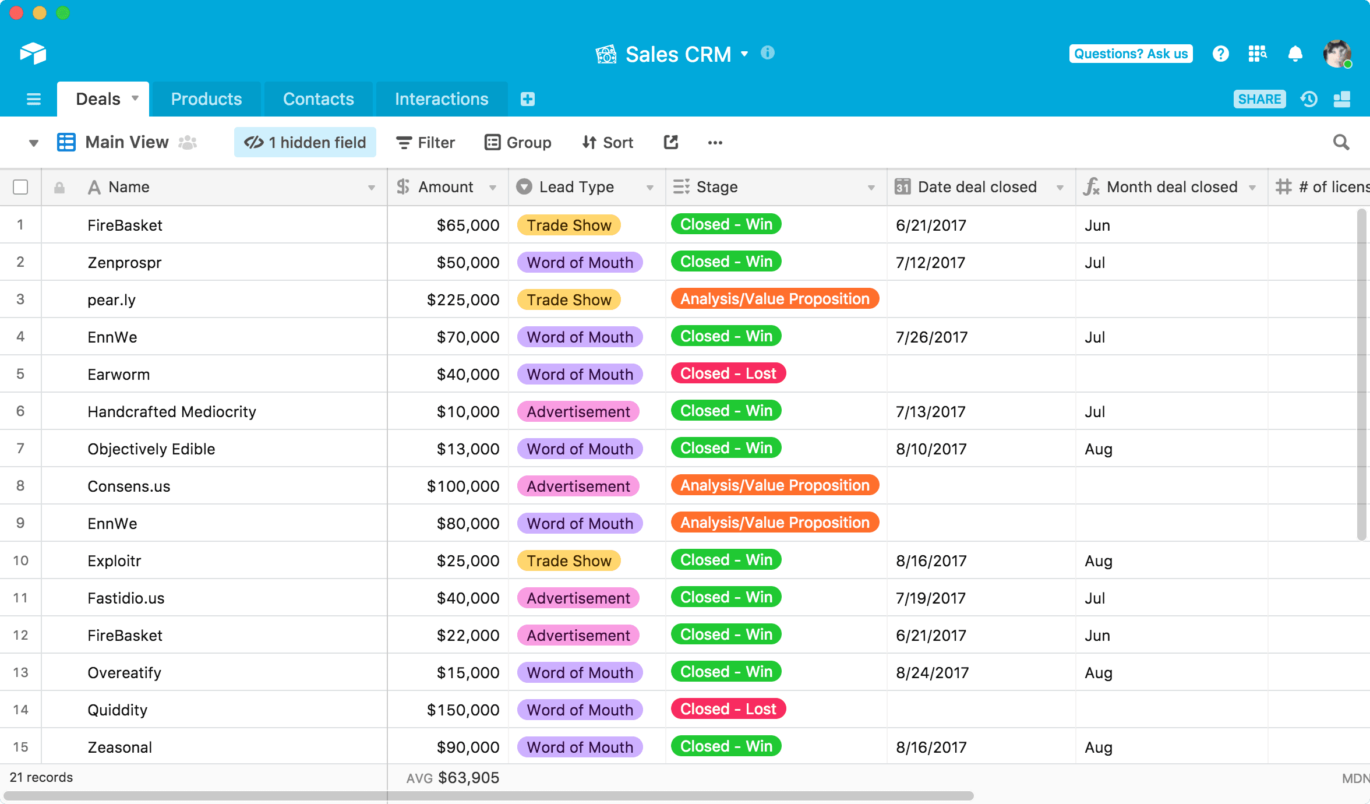Image resolution: width=1370 pixels, height=804 pixels.
Task: Switch to the Interactions tab
Action: pyautogui.click(x=442, y=98)
